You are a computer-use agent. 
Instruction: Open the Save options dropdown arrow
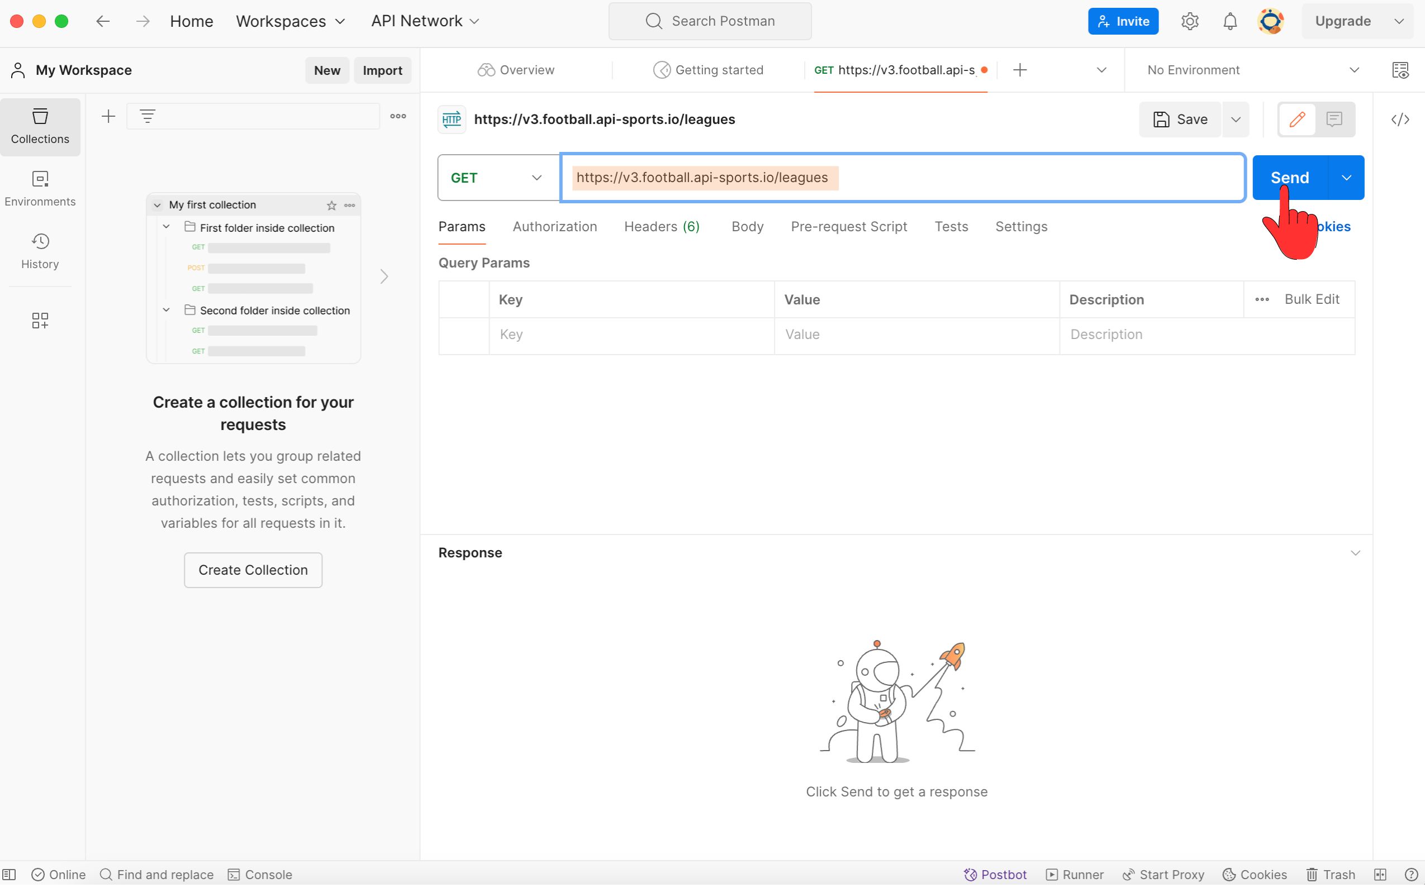(x=1235, y=119)
